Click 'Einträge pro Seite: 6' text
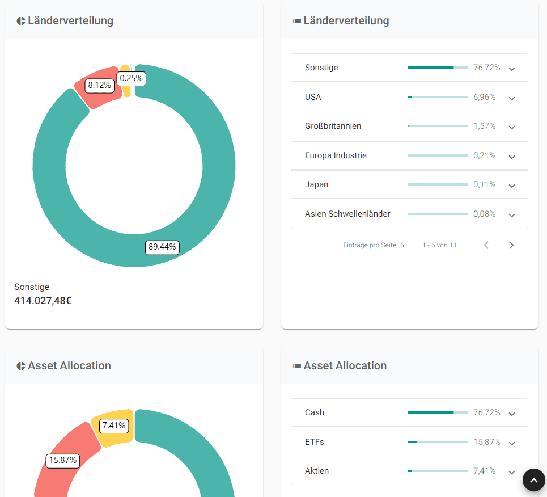The image size is (547, 497). point(374,245)
